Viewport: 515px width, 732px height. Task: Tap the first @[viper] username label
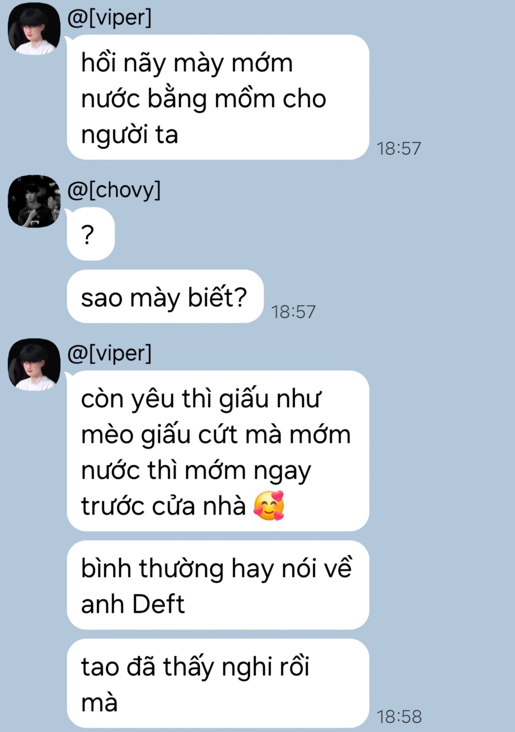coord(109,18)
